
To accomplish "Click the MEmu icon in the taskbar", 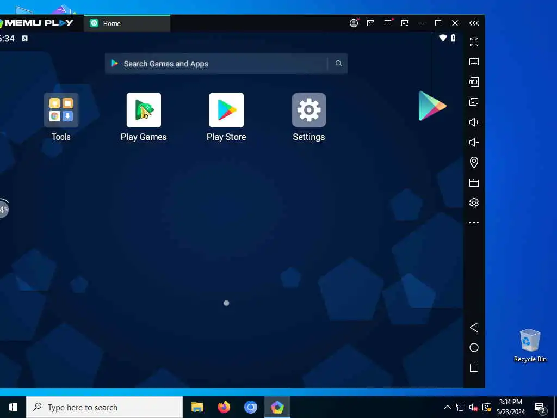I will tap(277, 407).
